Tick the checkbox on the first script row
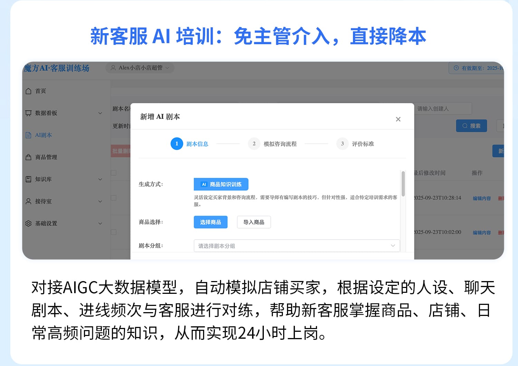 coord(114,198)
